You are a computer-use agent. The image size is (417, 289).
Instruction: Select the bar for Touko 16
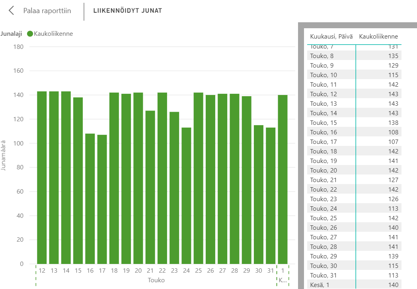90,199
